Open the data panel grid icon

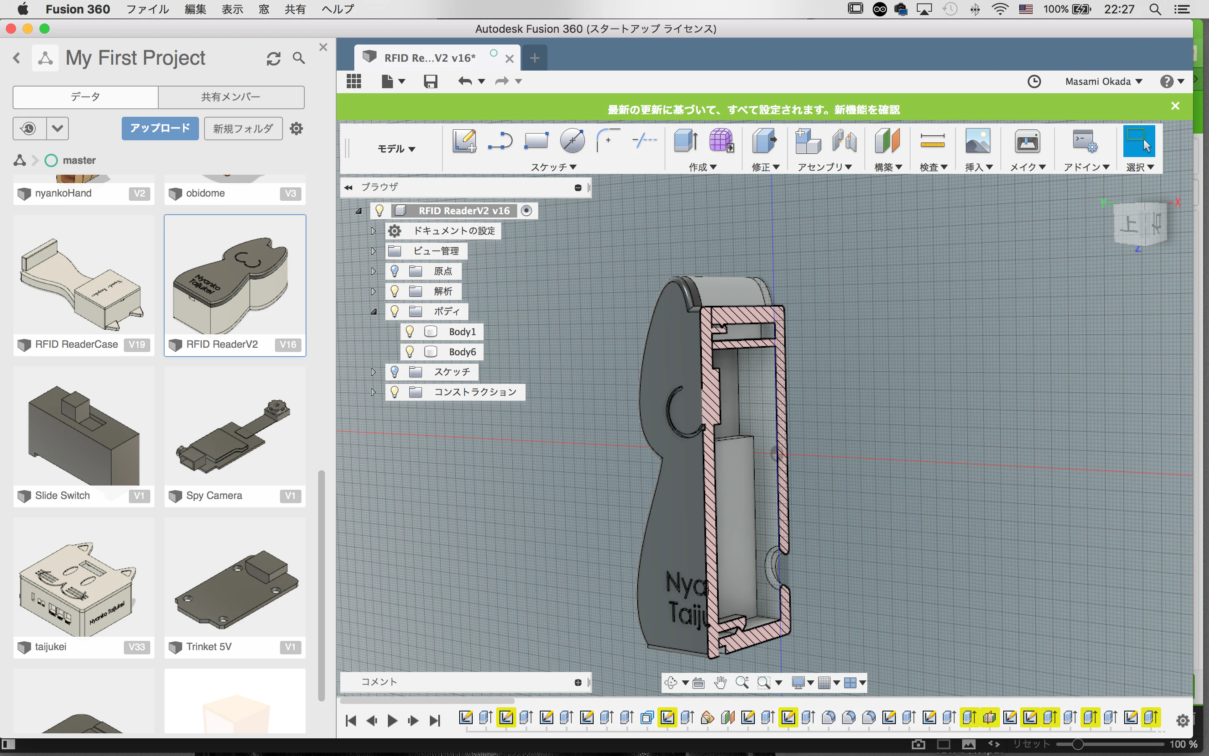354,81
